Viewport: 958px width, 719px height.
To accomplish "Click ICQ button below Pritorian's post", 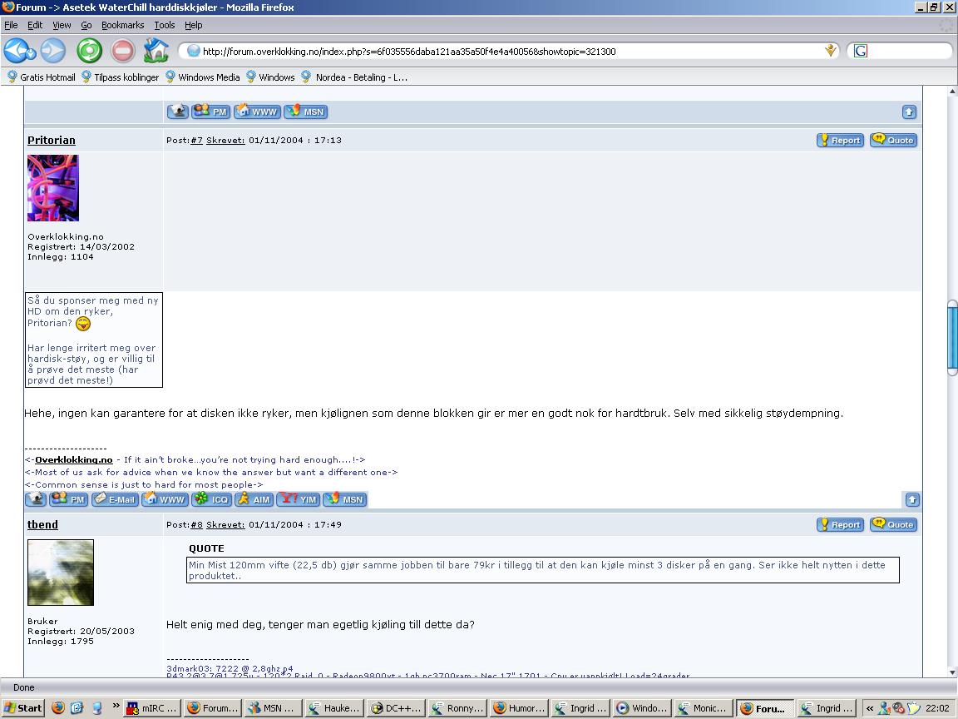I will (210, 499).
